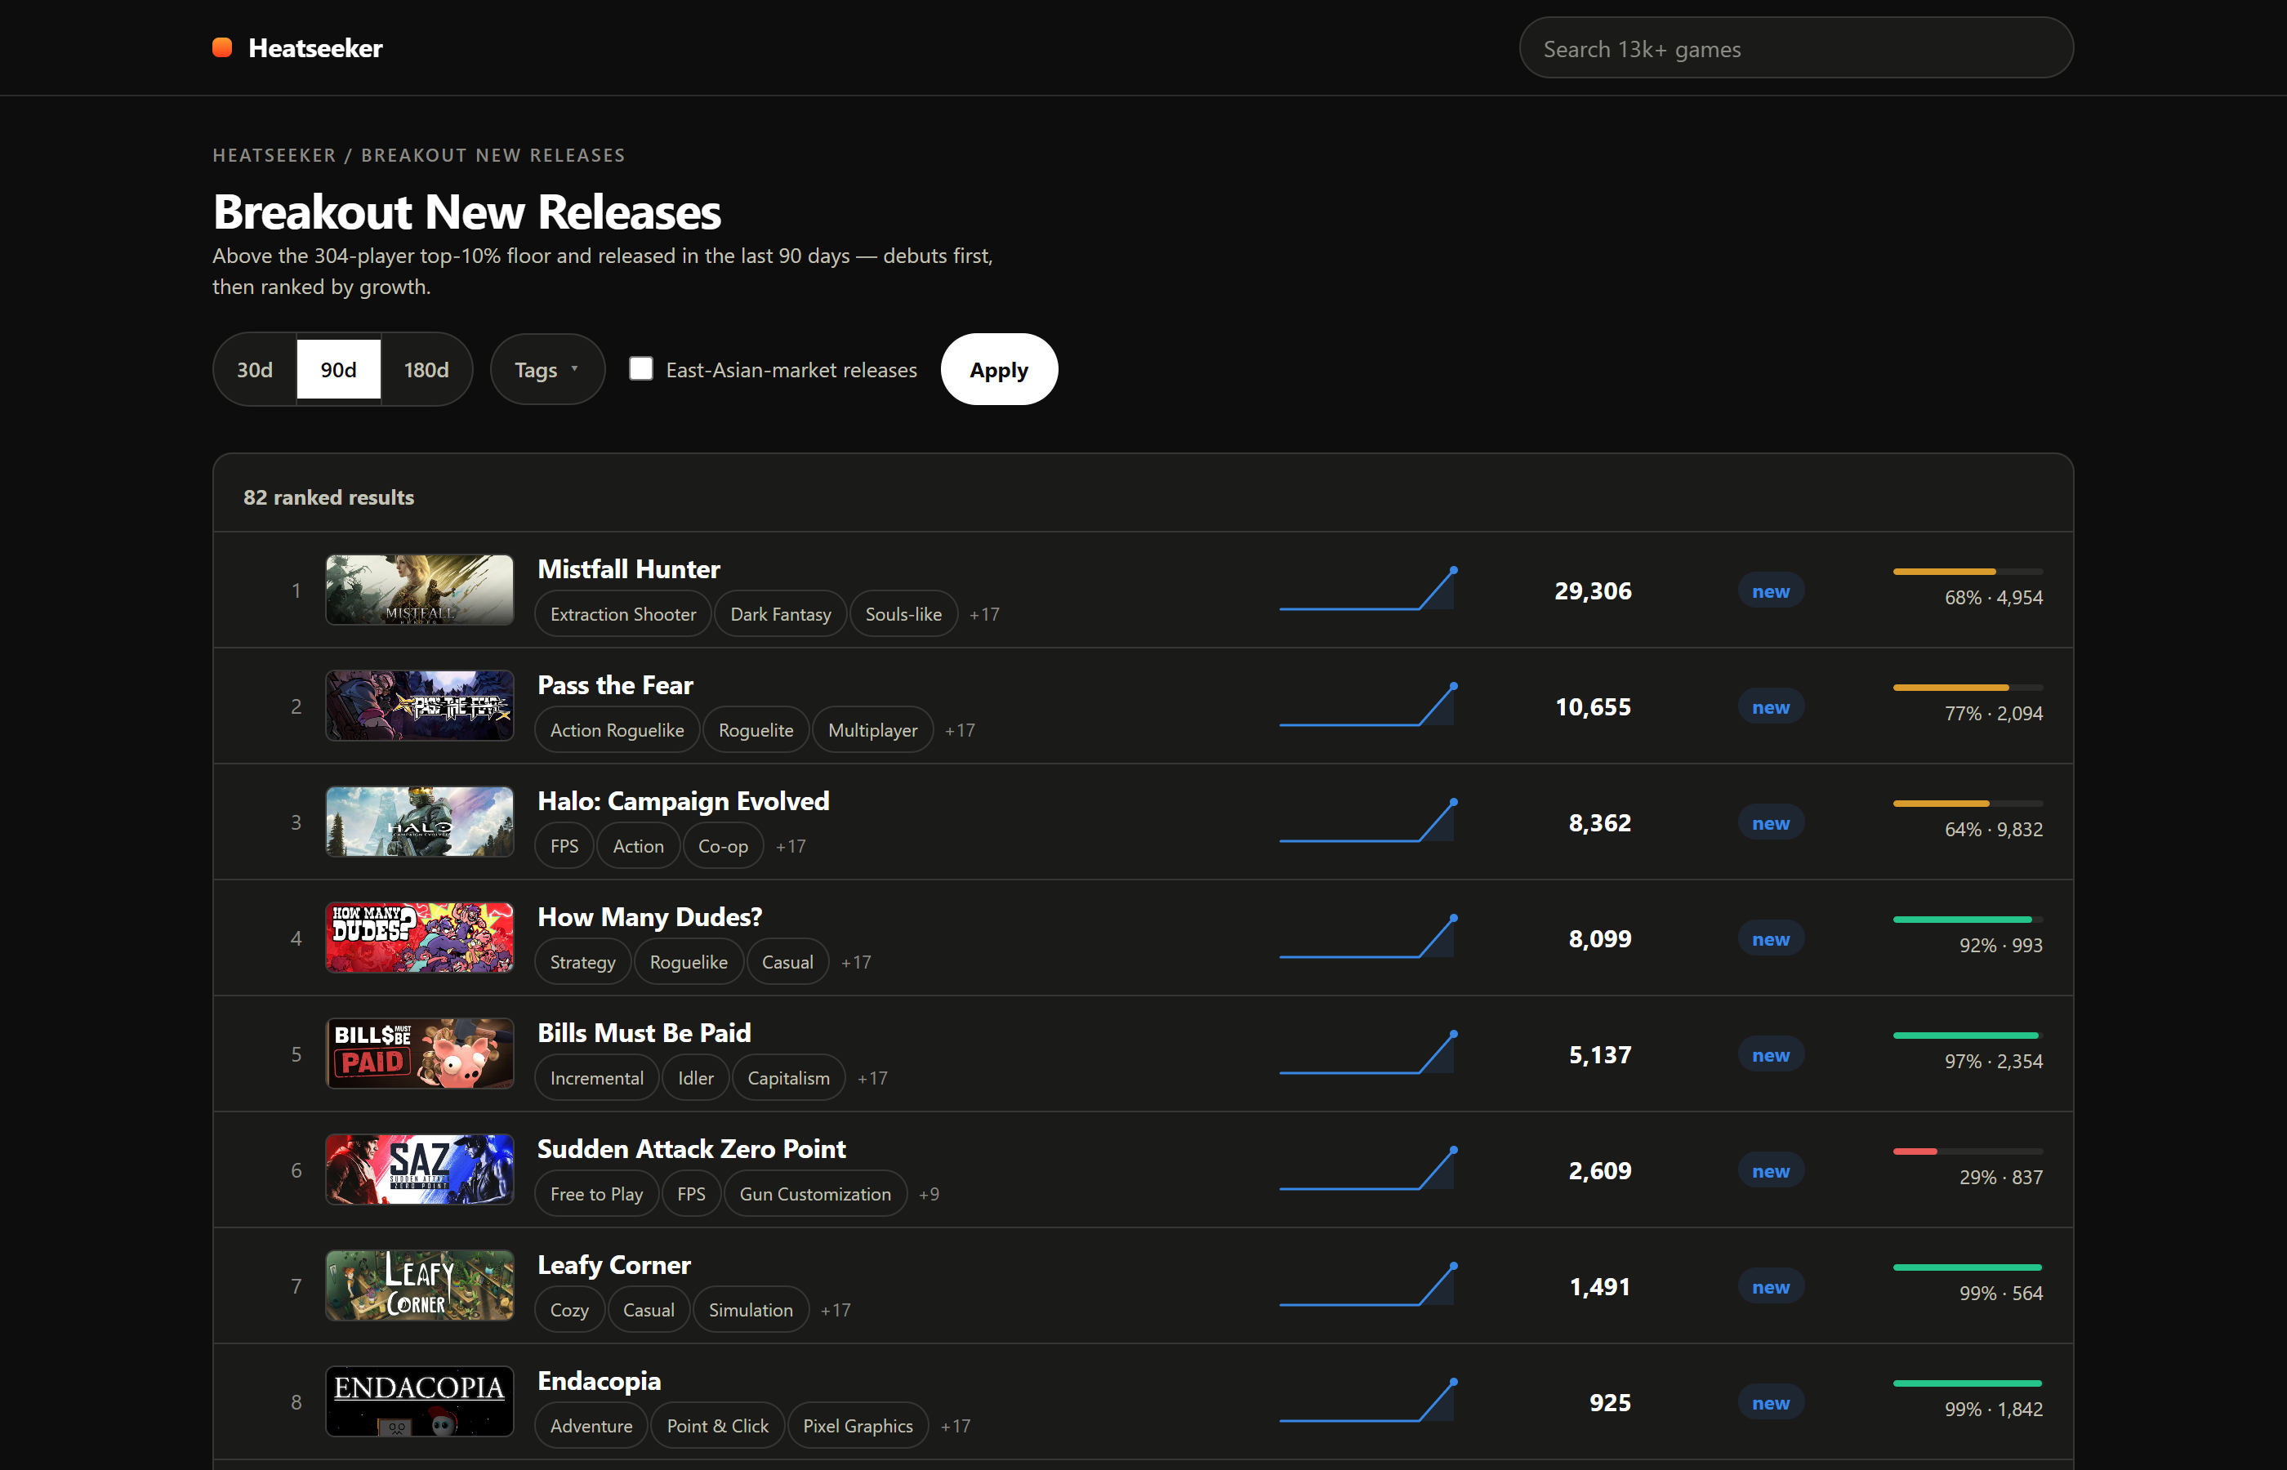Expand +17 tags on Bills Must Be Paid
Screen dimensions: 2287x1470
tap(872, 1078)
